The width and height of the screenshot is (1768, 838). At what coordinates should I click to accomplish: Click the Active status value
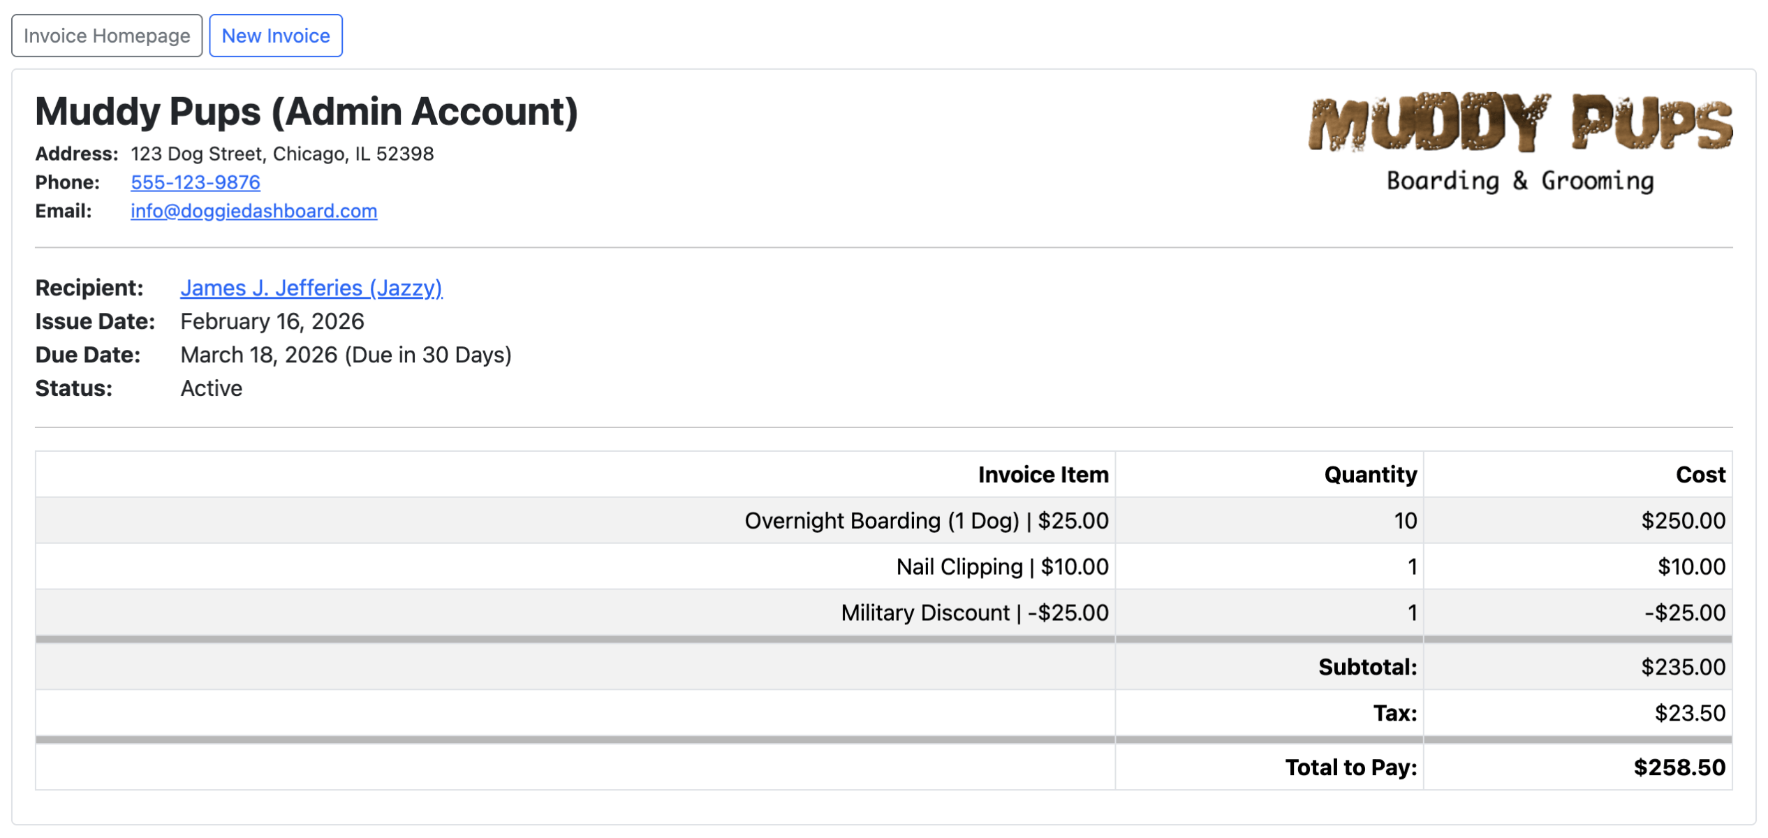[212, 388]
